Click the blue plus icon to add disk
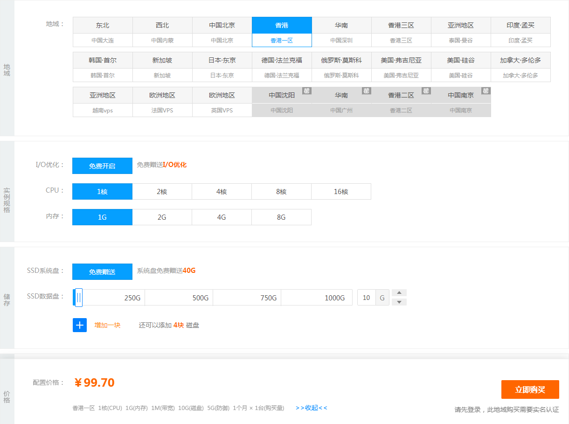The height and width of the screenshot is (424, 569). pyautogui.click(x=80, y=325)
